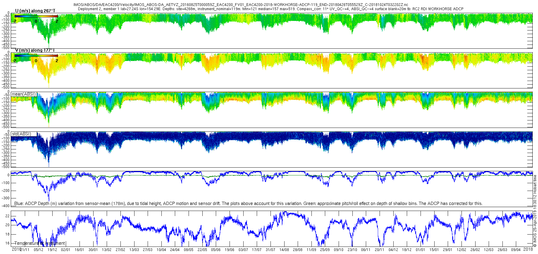Click the '25/09' date tick label
The width and height of the screenshot is (538, 254).
[325, 250]
